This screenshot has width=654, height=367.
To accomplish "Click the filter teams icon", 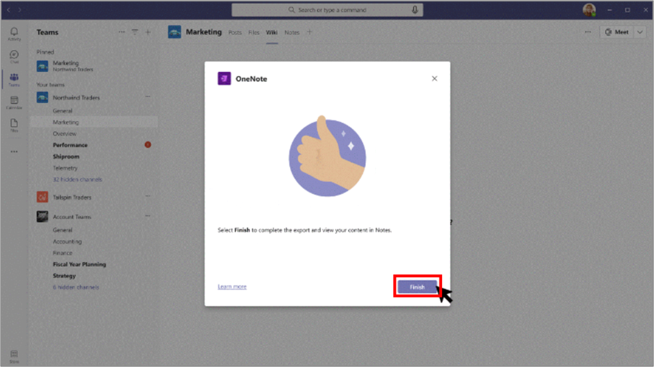I will pyautogui.click(x=135, y=32).
